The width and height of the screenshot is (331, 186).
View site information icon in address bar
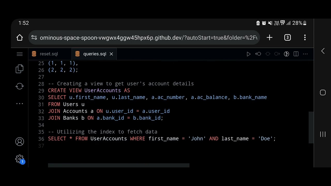tap(34, 38)
